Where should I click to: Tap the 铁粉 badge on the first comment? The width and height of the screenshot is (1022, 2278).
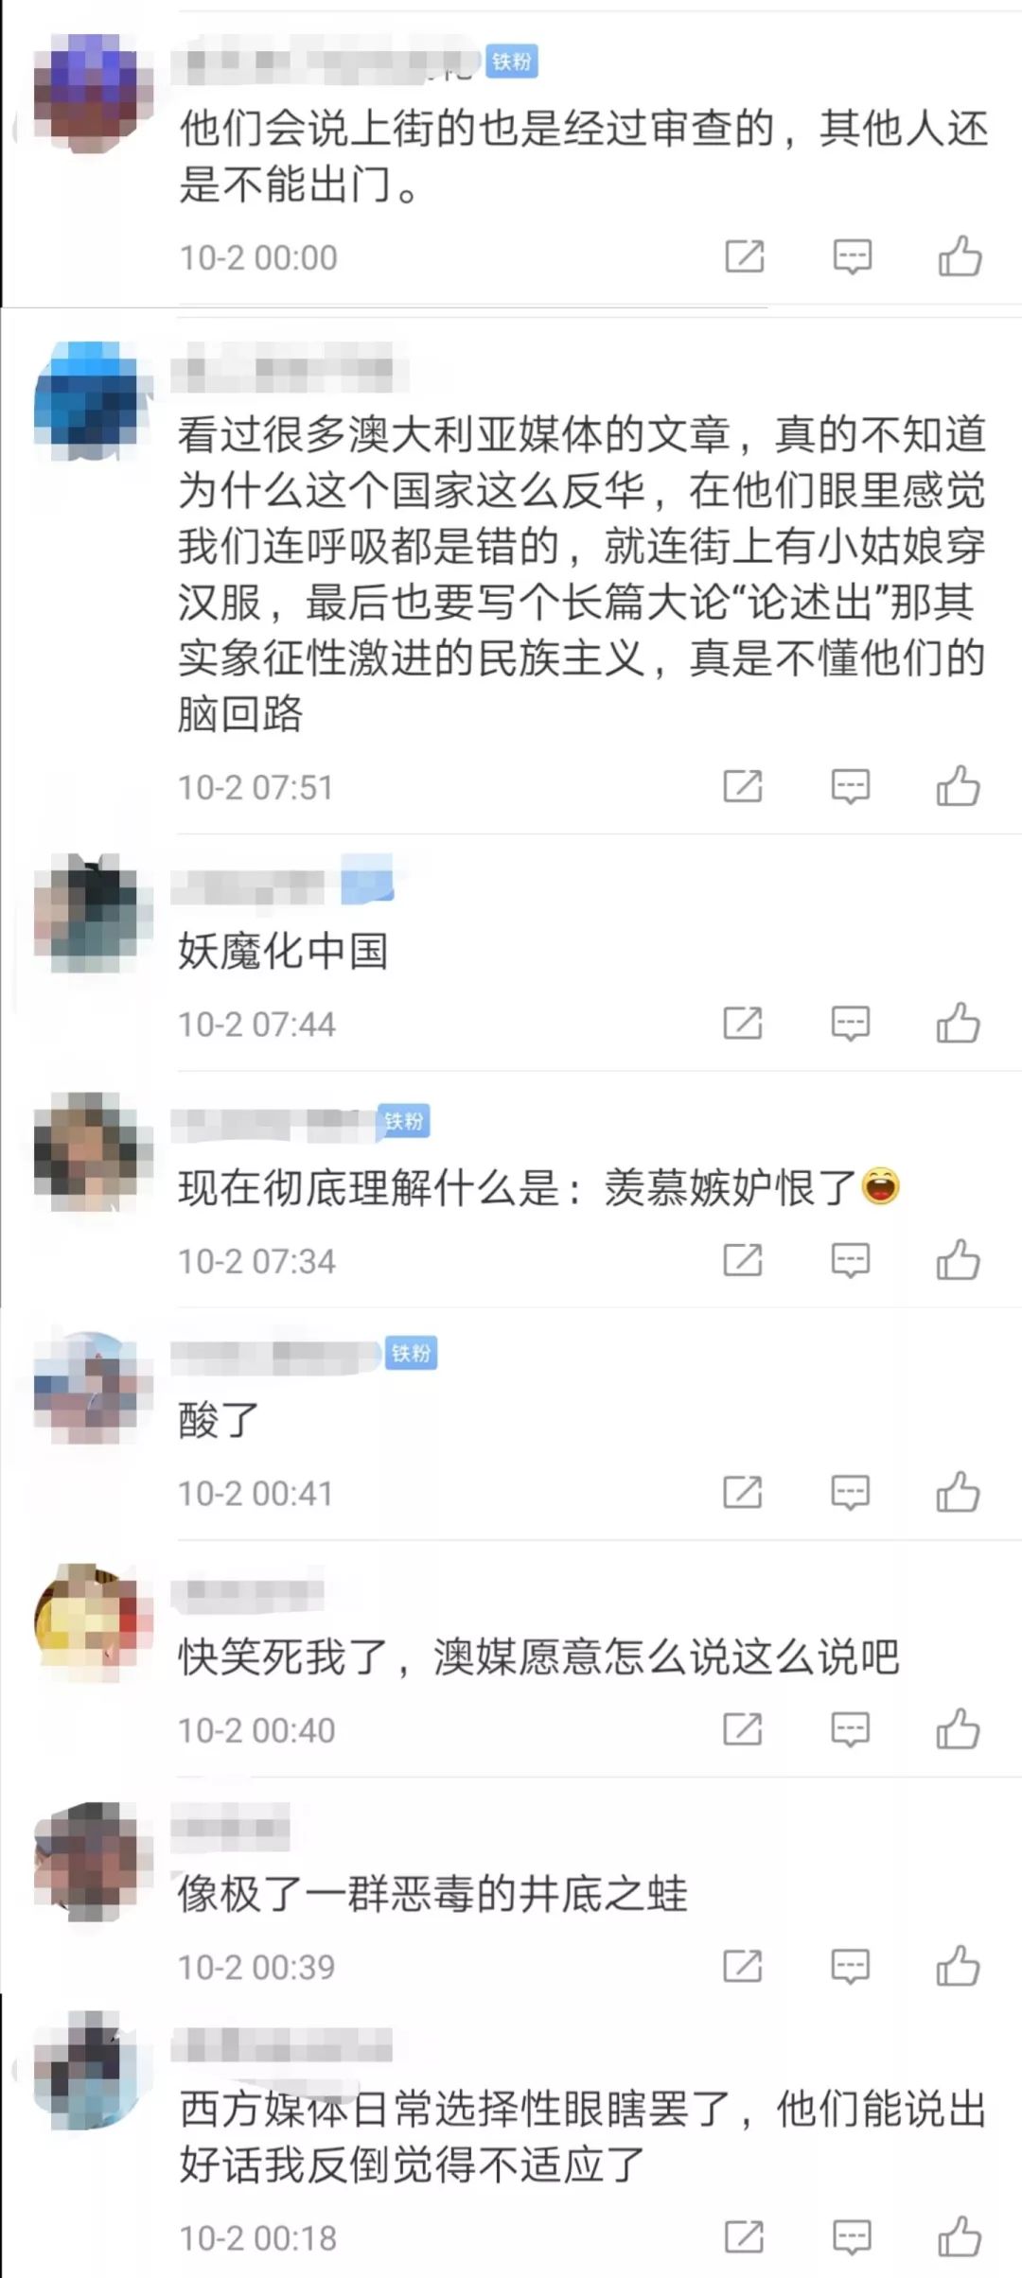coord(512,61)
